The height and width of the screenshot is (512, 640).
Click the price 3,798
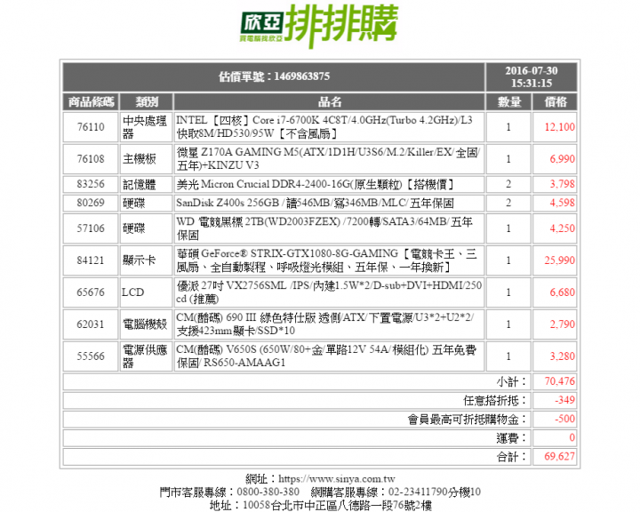[x=562, y=184]
